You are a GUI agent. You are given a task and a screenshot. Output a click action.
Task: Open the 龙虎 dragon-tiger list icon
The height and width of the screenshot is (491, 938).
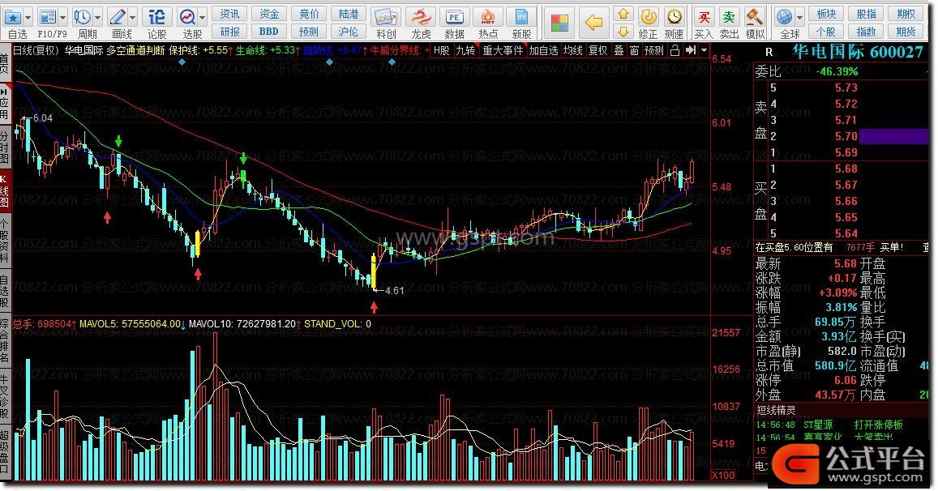[421, 17]
